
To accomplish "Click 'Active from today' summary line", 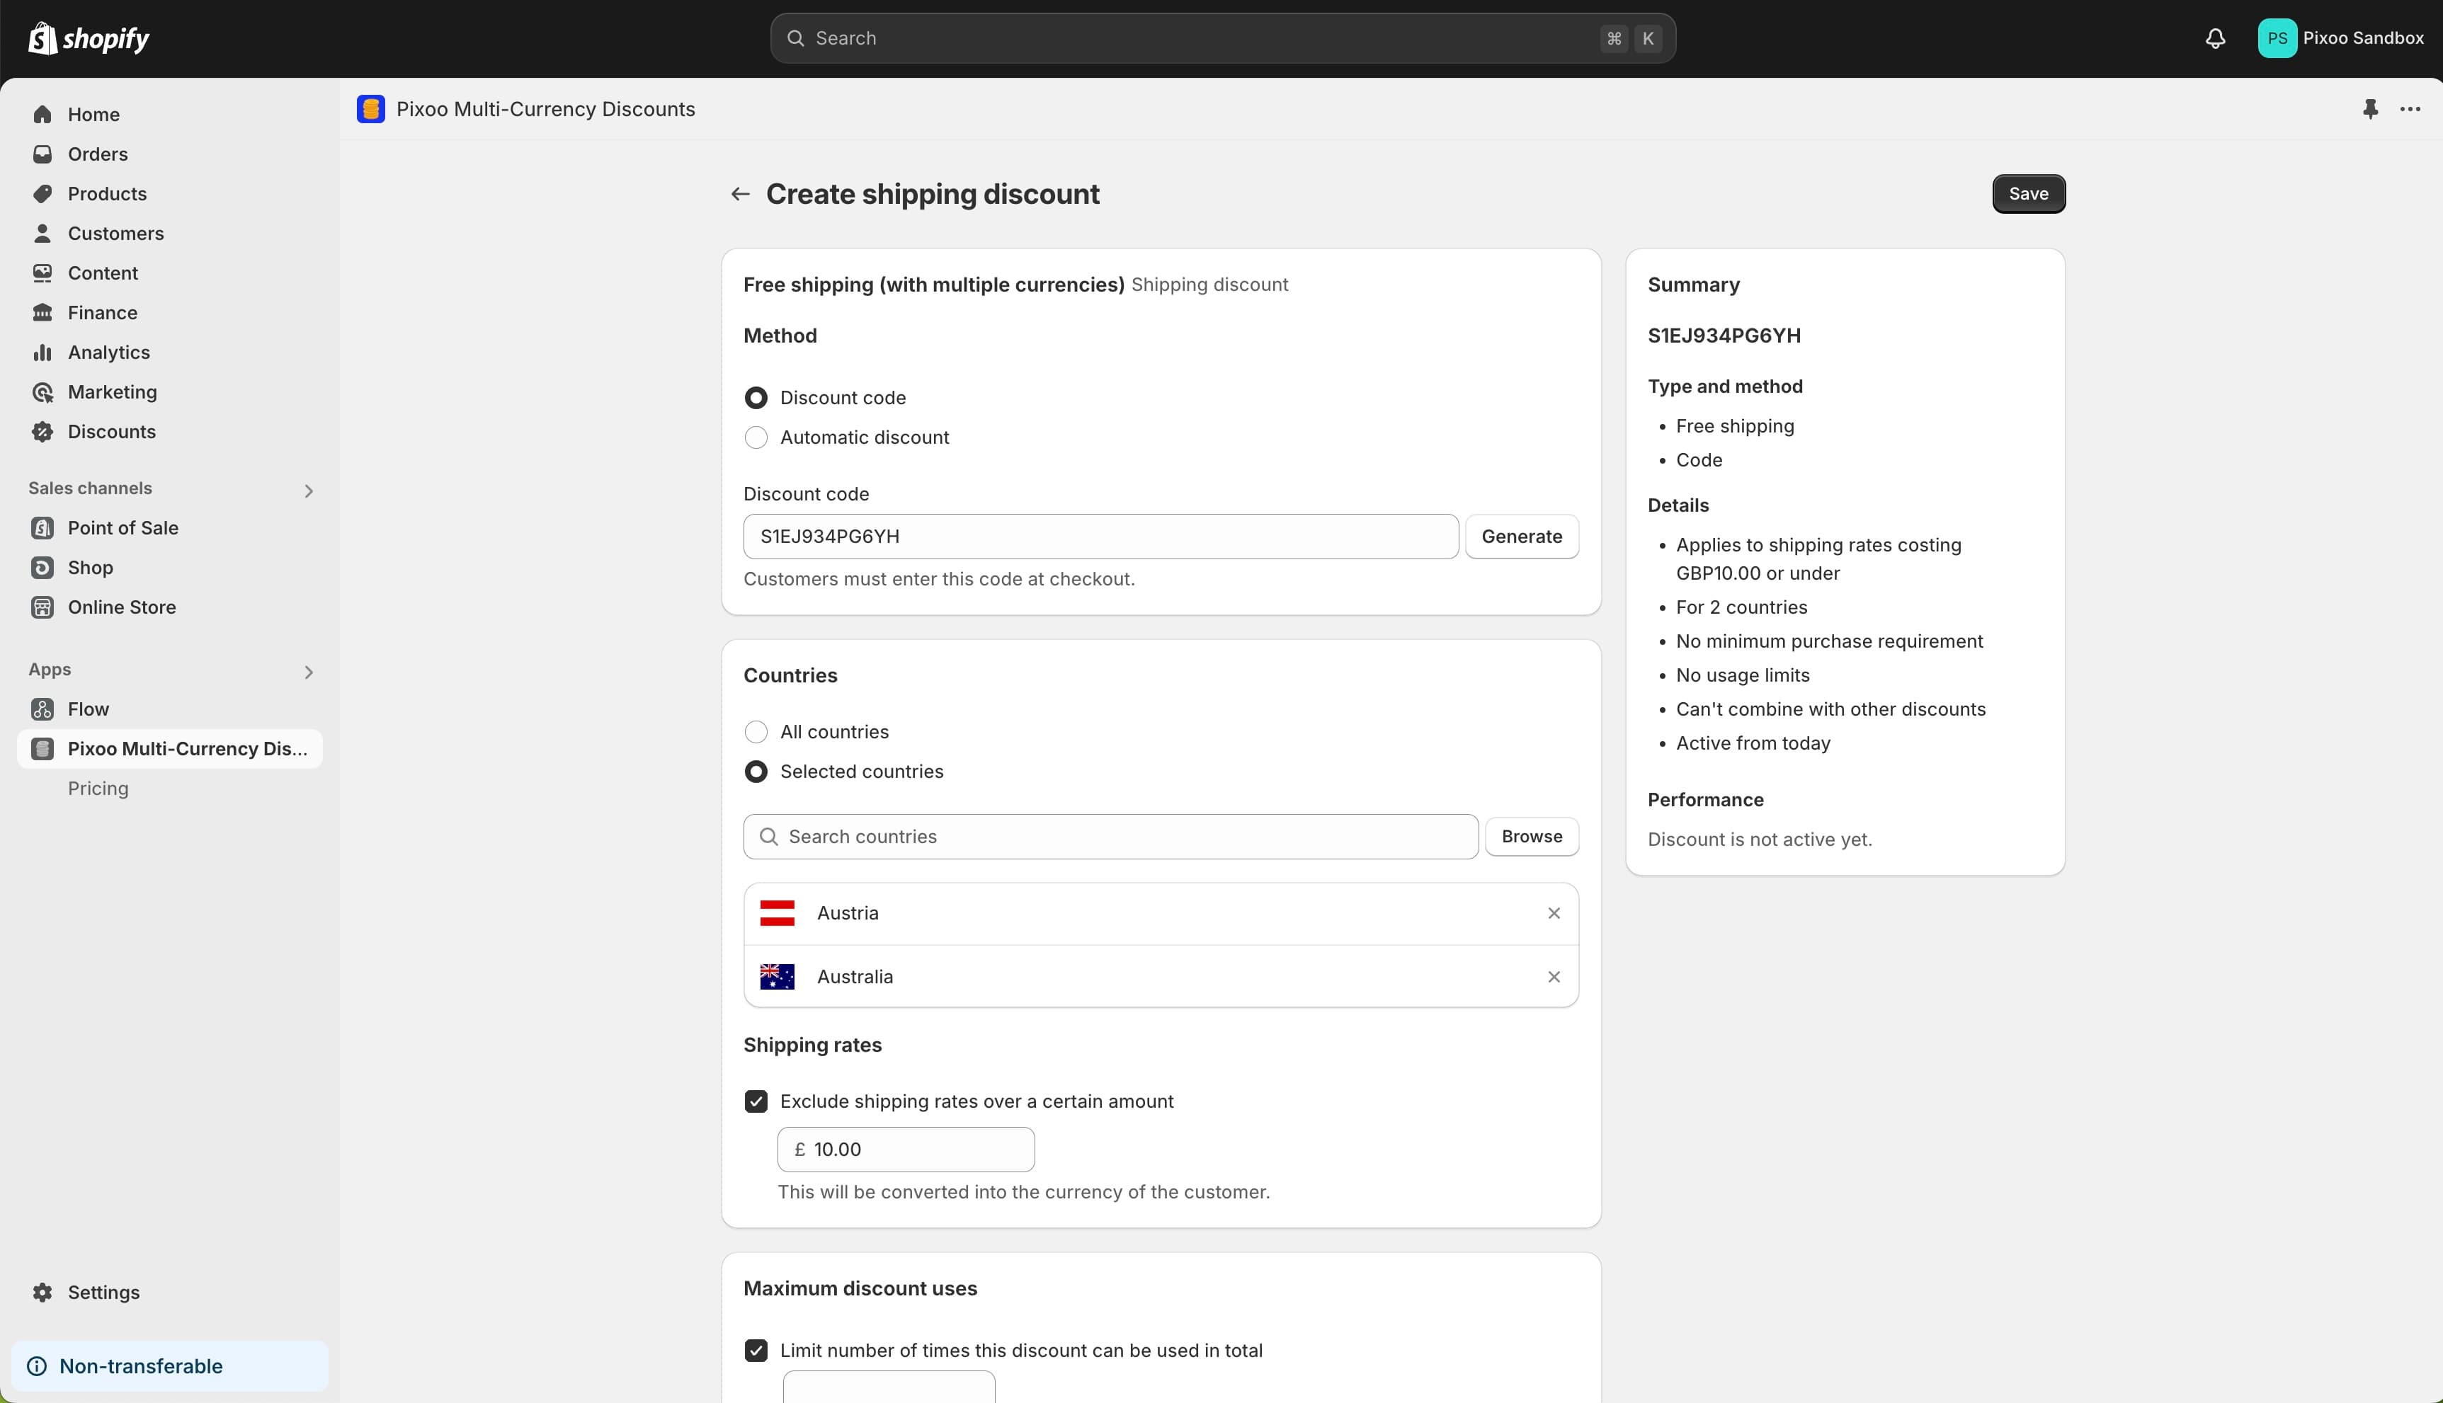I will [x=1752, y=743].
